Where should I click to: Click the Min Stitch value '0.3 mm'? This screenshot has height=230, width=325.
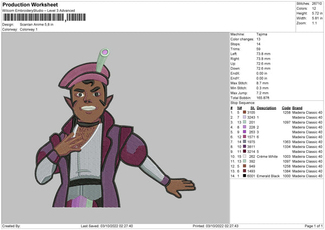262,88
